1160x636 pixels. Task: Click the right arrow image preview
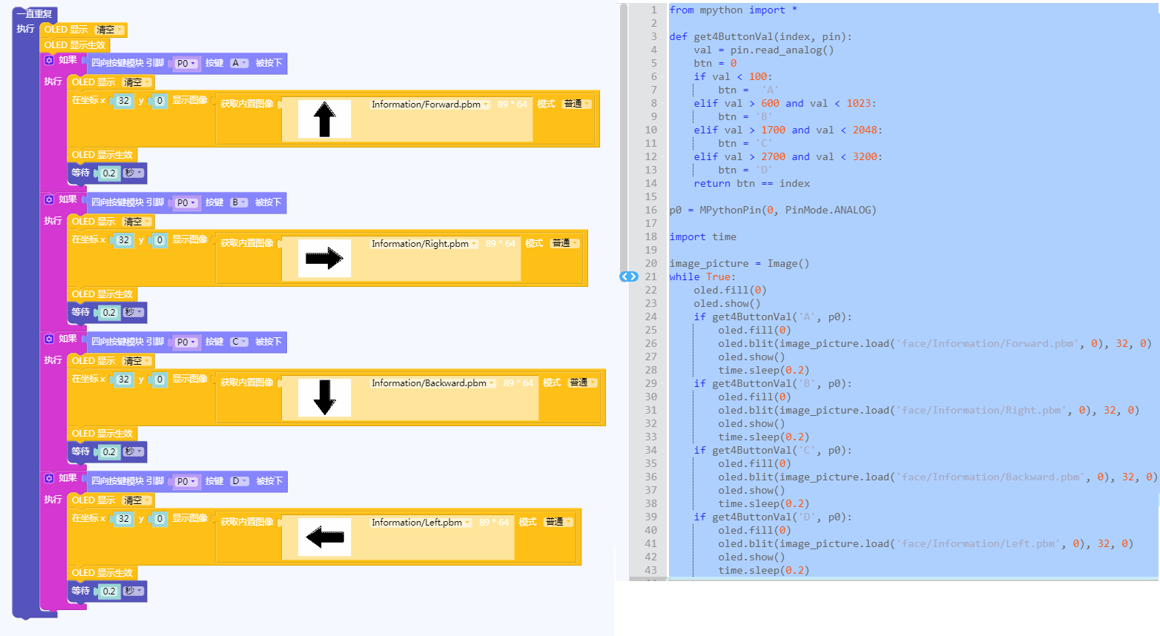(x=324, y=259)
